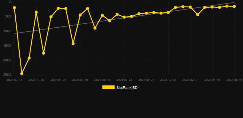Click the data point above the 2024-01-04 label
The width and height of the screenshot is (243, 118).
point(58,8)
